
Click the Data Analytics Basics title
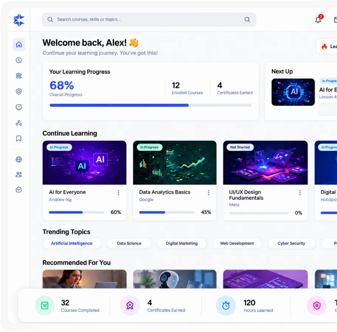(165, 192)
